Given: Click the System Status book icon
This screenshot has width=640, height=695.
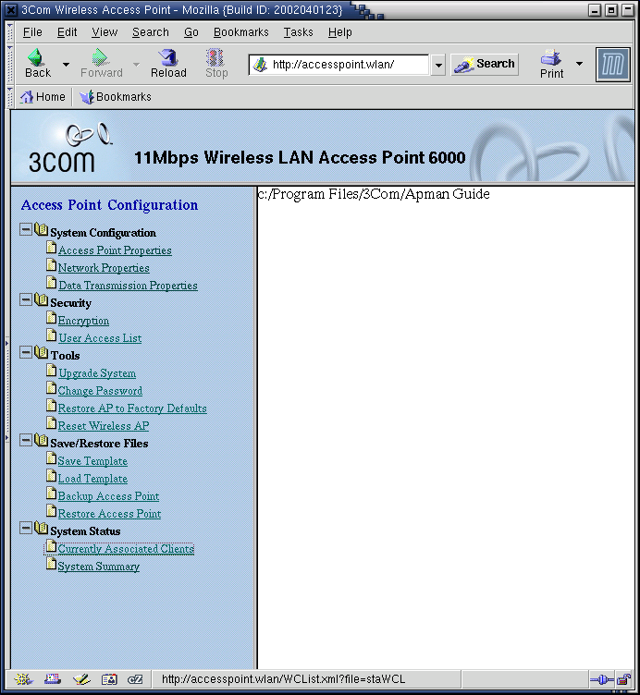Looking at the screenshot, I should 41,529.
